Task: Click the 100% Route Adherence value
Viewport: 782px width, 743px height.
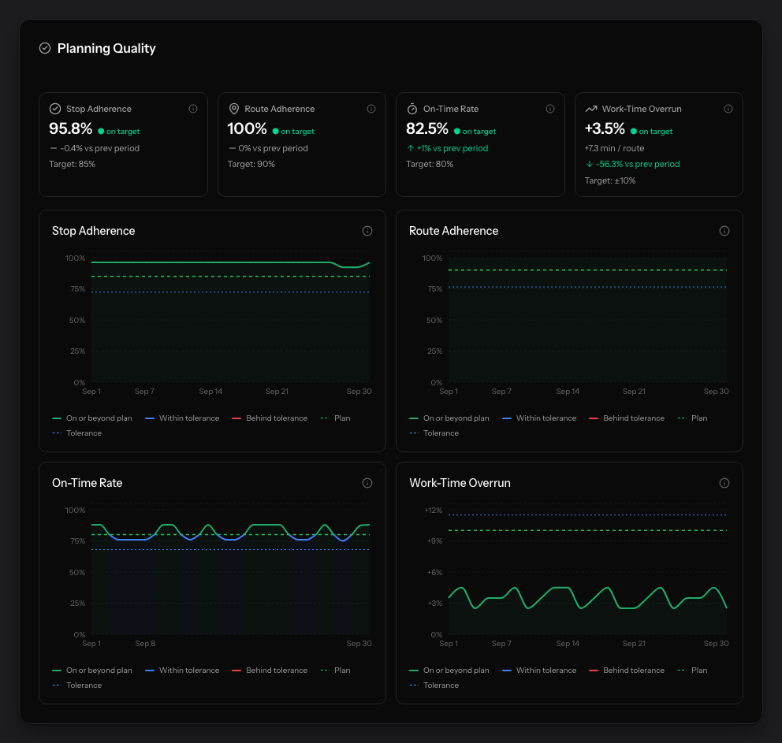Action: tap(247, 128)
